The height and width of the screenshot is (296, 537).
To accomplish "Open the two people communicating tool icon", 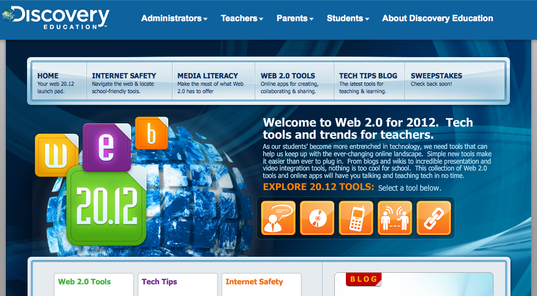I will [x=395, y=218].
